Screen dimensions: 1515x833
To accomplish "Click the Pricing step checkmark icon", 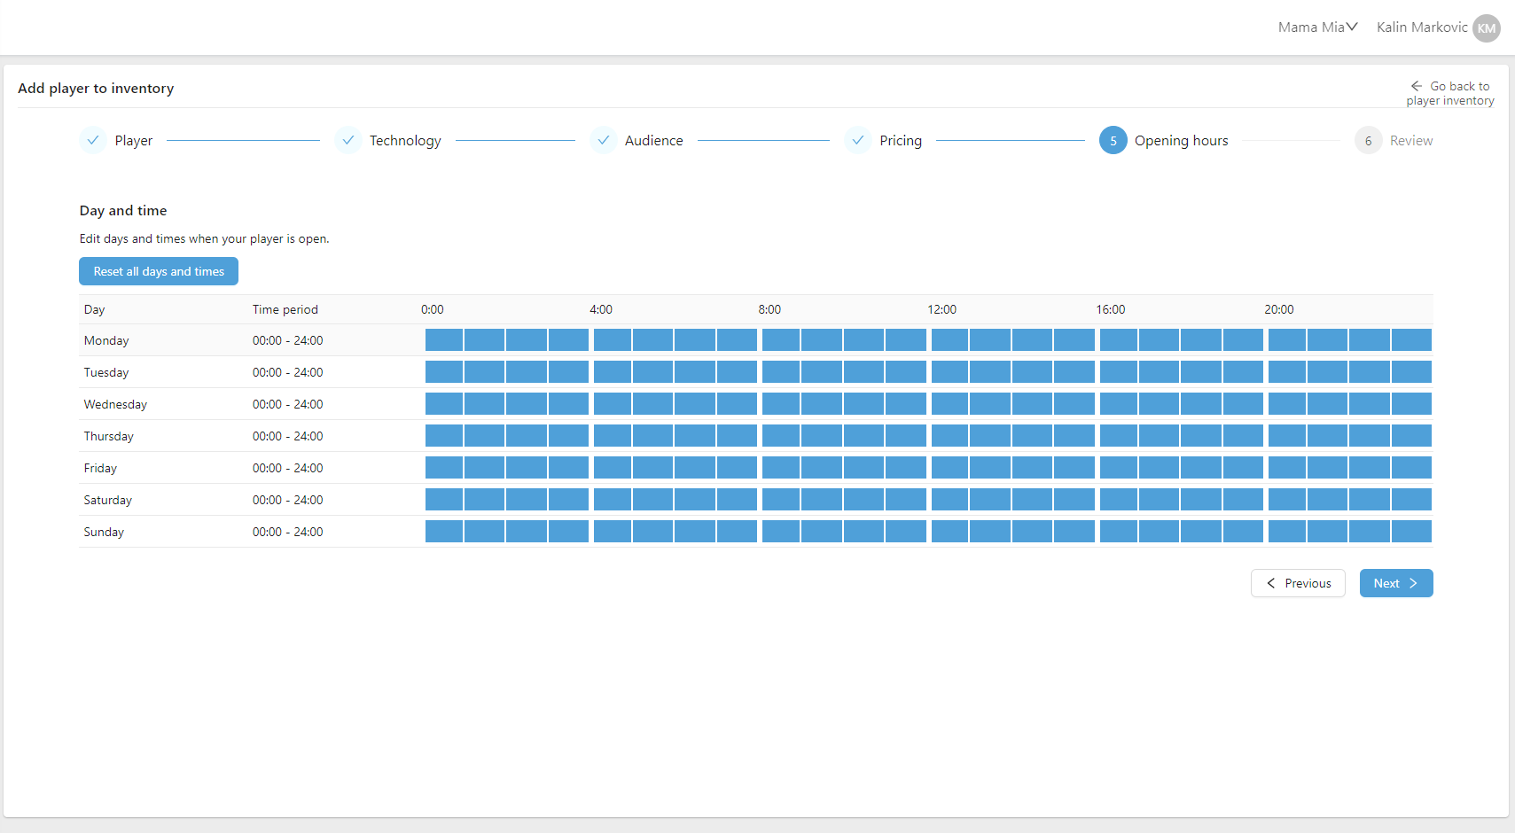I will [x=858, y=140].
